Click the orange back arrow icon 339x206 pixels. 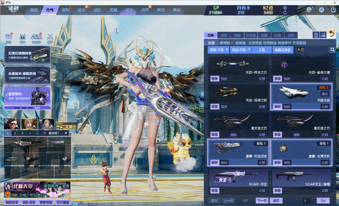point(331,34)
